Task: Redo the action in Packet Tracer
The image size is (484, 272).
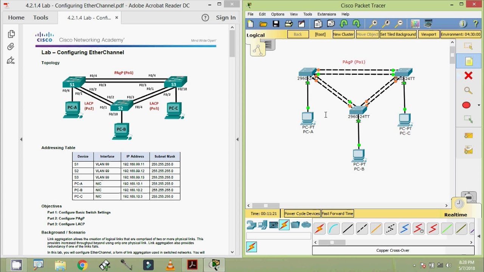Action: 357,24
